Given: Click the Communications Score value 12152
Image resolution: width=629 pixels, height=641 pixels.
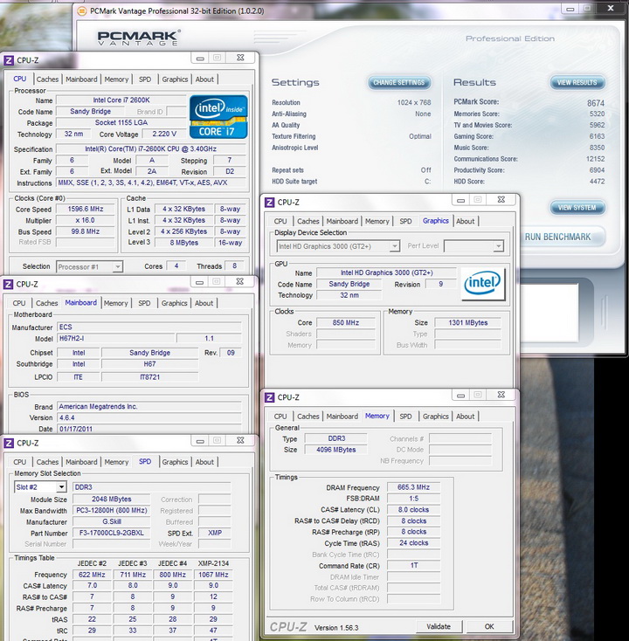Looking at the screenshot, I should click(595, 159).
